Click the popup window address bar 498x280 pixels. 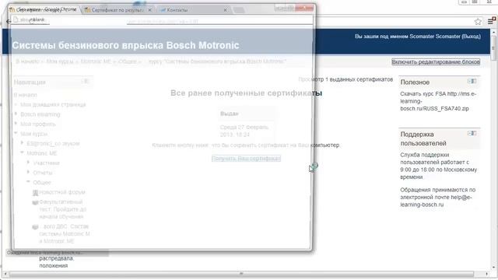(162, 20)
